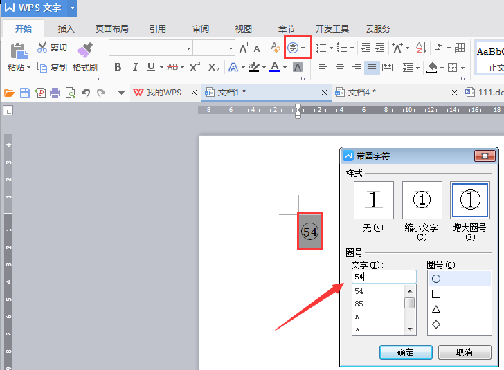Image resolution: width=504 pixels, height=370 pixels.
Task: Toggle justify alignment button
Action: (372, 68)
